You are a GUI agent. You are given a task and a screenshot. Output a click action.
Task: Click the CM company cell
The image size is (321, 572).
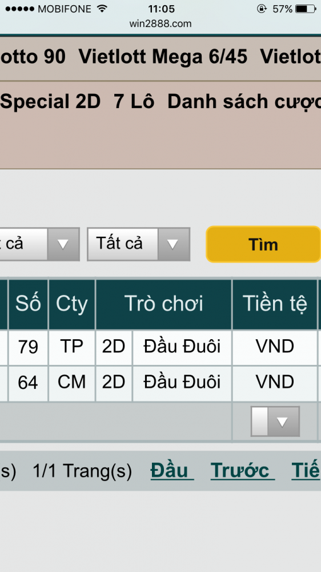72,383
